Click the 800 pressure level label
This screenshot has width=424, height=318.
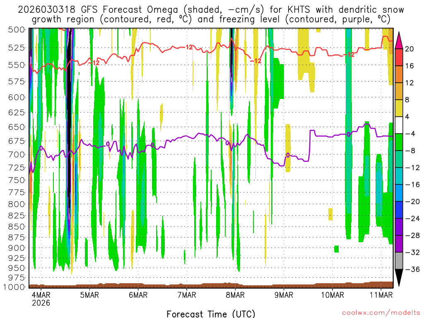tap(17, 204)
